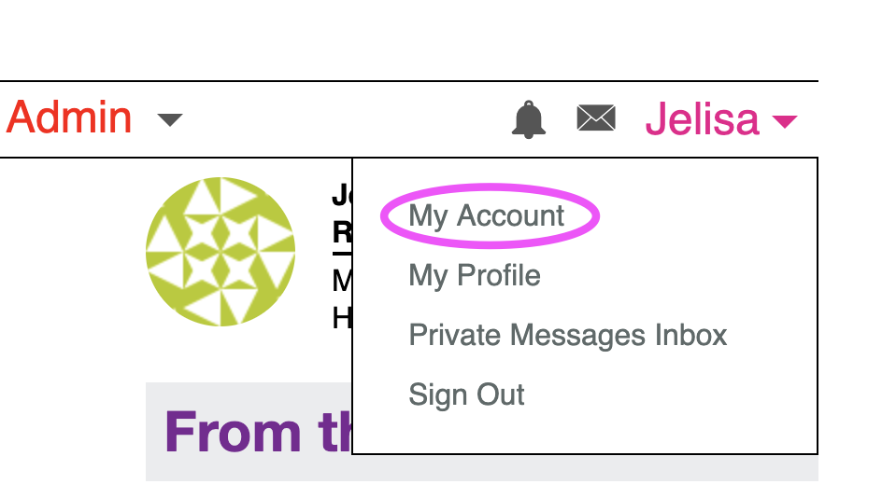Image resolution: width=882 pixels, height=498 pixels.
Task: Click the underlined bold link beside avatar
Action: (x=342, y=232)
